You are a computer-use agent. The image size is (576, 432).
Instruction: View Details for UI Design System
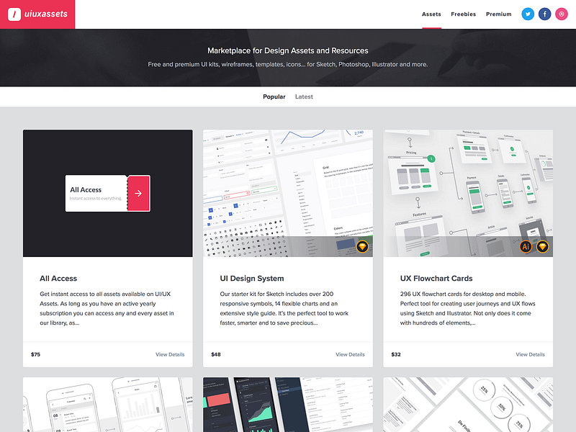coord(350,354)
